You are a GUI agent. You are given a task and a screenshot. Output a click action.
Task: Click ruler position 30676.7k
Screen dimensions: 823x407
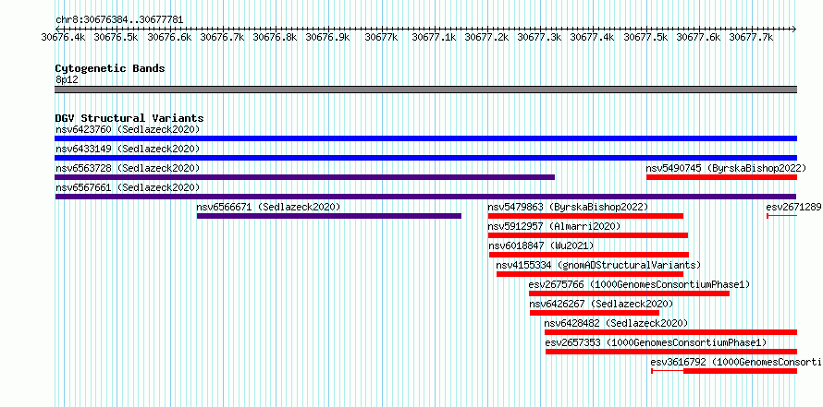[x=223, y=37]
